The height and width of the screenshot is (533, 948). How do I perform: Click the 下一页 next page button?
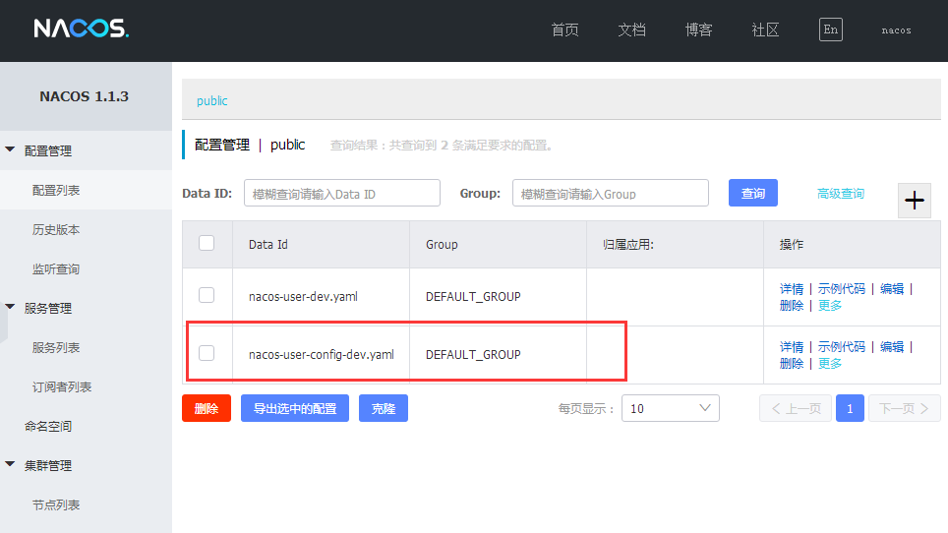905,408
